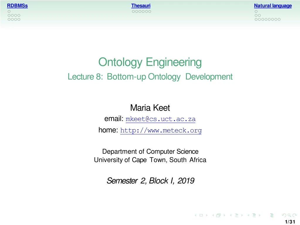Viewport: 300px width, 225px height.
Task: Go to next slide arrow beside slide icon
Action: 207,215
